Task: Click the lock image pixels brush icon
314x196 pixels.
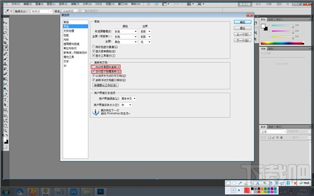Action: click(x=274, y=137)
